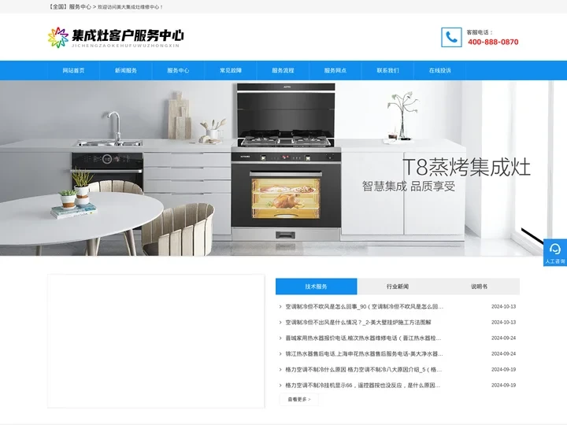The height and width of the screenshot is (425, 567).
Task: Click the 服务中心 breadcrumb link at top
Action: [80, 6]
